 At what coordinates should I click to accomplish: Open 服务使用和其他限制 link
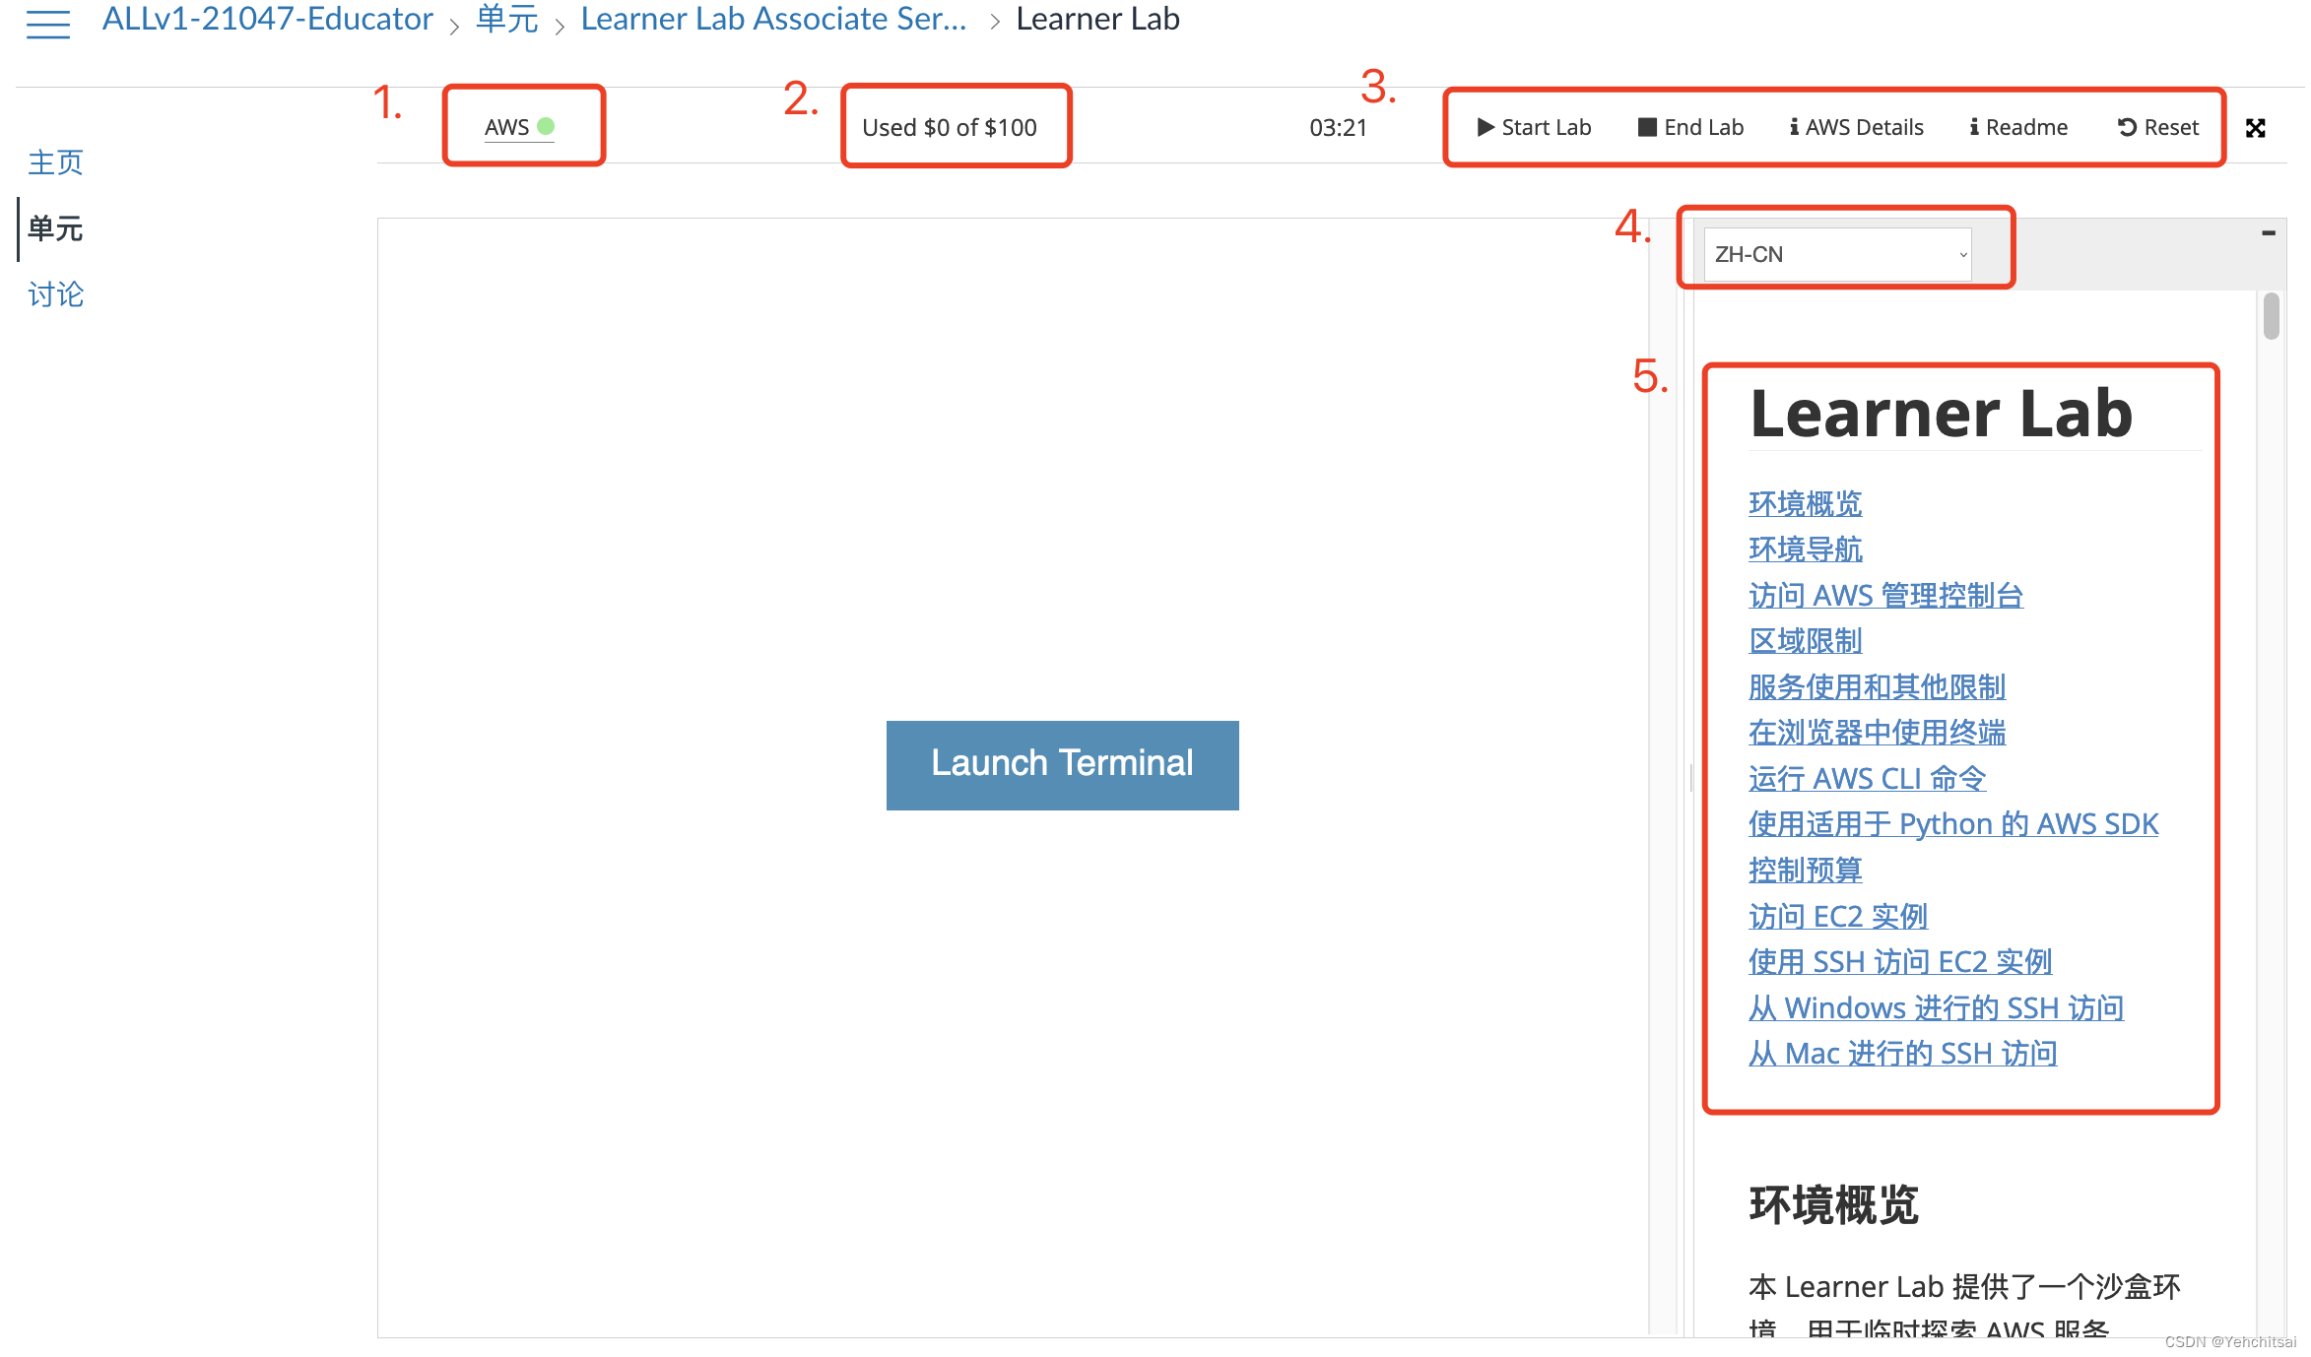1877,686
